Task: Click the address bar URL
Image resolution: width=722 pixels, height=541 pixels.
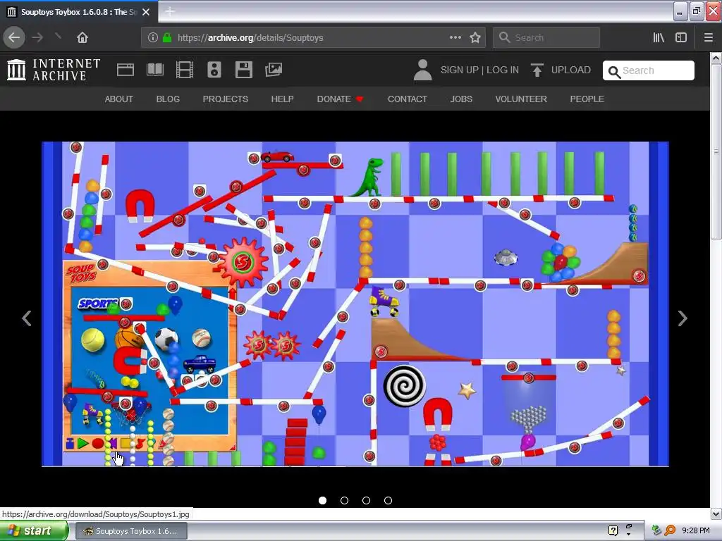Action: coord(250,38)
